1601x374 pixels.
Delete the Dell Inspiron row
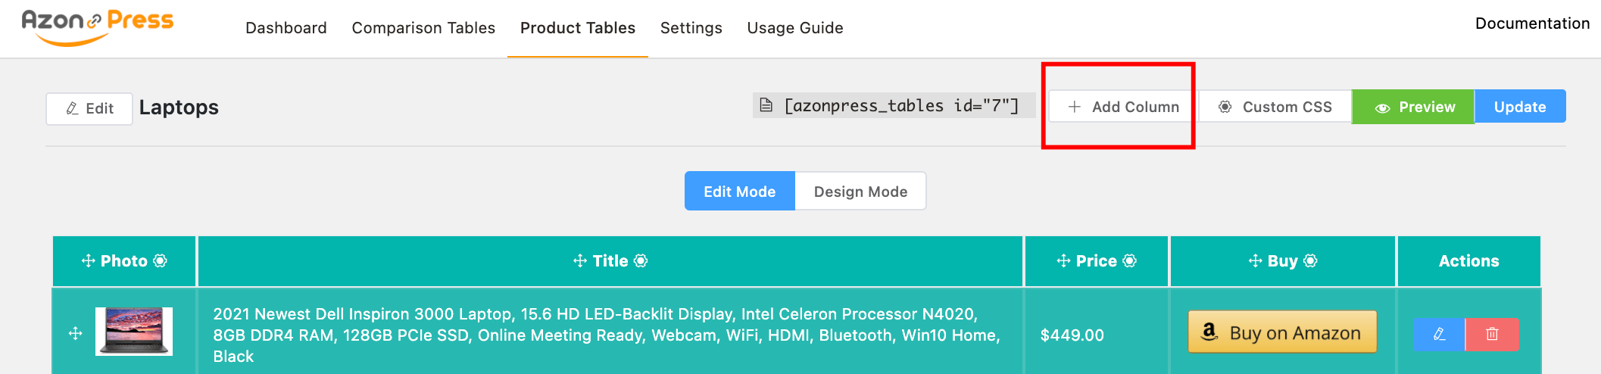click(x=1492, y=334)
